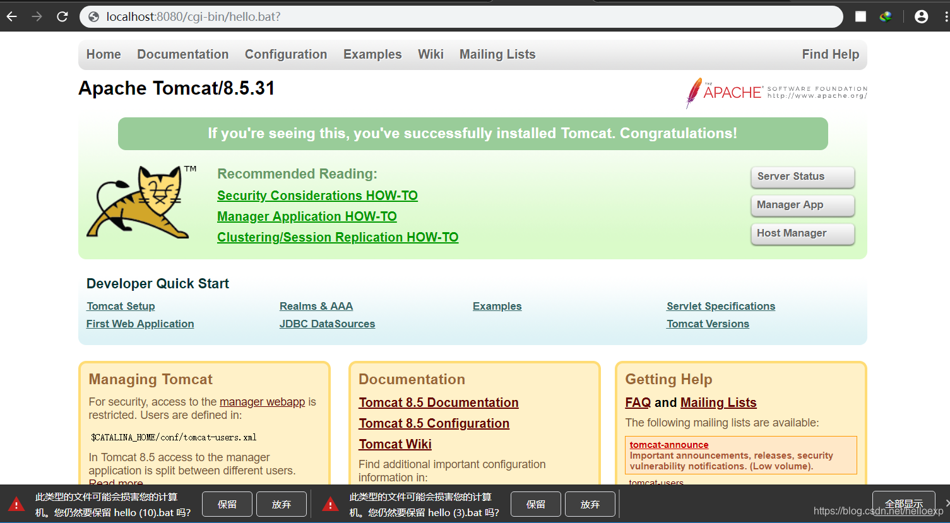Discard the hello (10).bat download
The image size is (950, 523).
point(282,504)
